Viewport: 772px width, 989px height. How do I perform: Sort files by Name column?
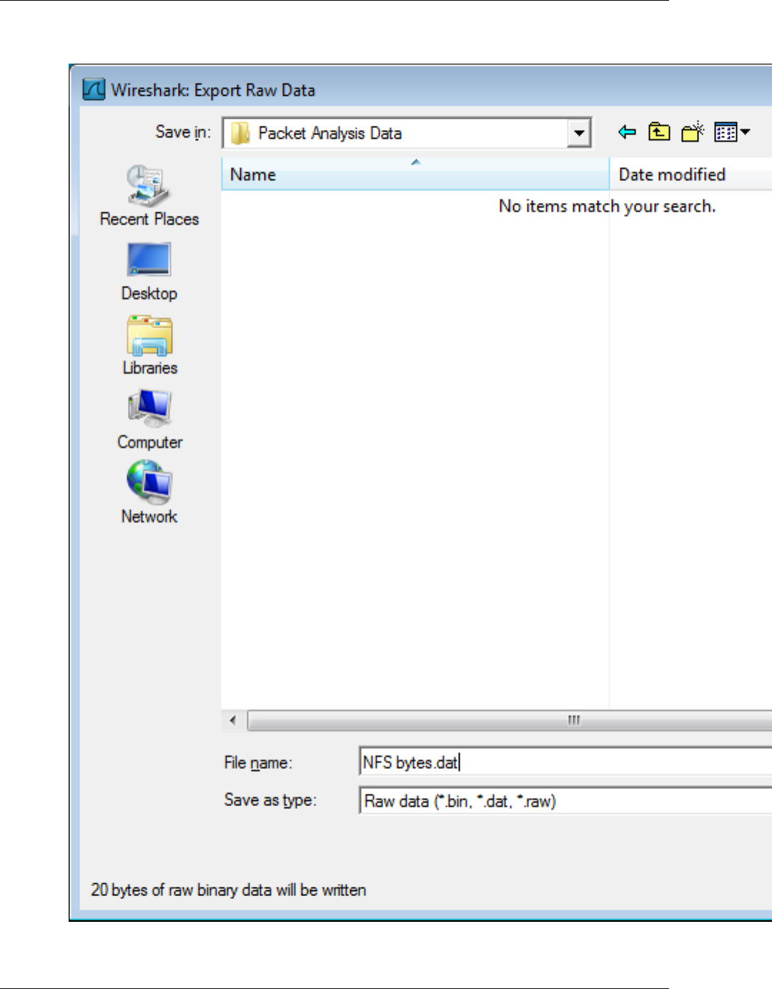415,174
